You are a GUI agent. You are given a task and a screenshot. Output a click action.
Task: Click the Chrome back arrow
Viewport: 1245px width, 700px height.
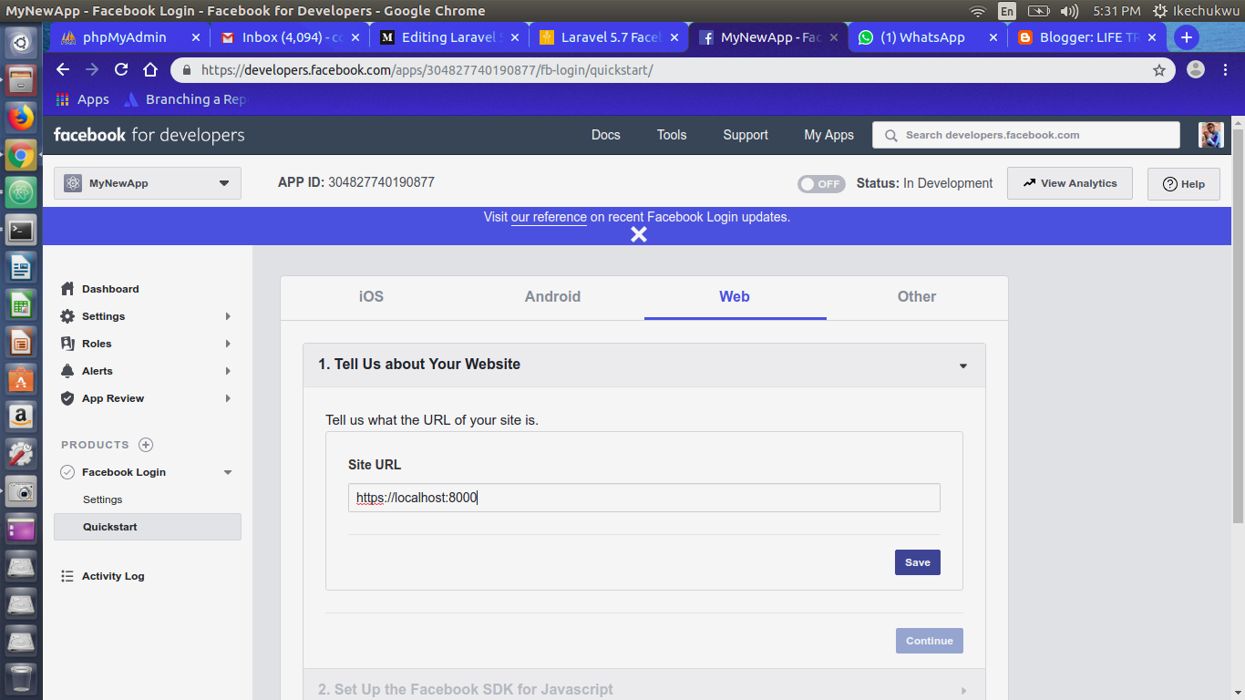pyautogui.click(x=62, y=70)
